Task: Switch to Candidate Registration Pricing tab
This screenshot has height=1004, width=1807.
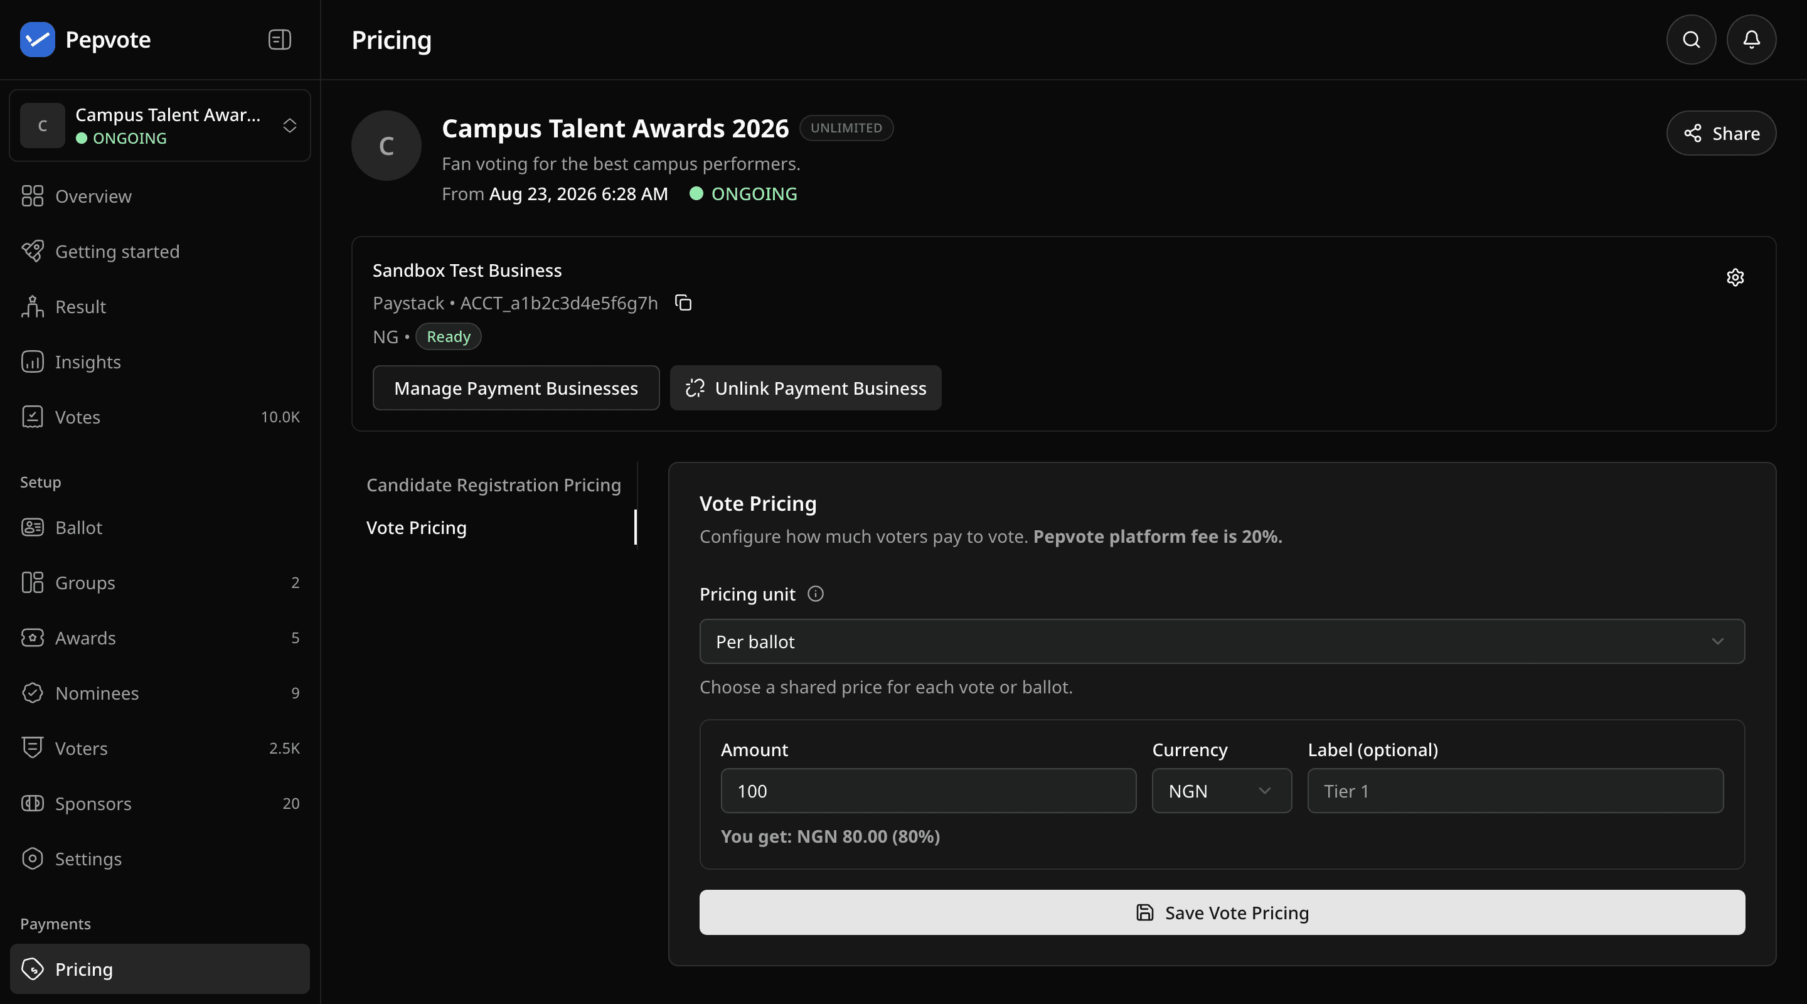Action: tap(494, 485)
